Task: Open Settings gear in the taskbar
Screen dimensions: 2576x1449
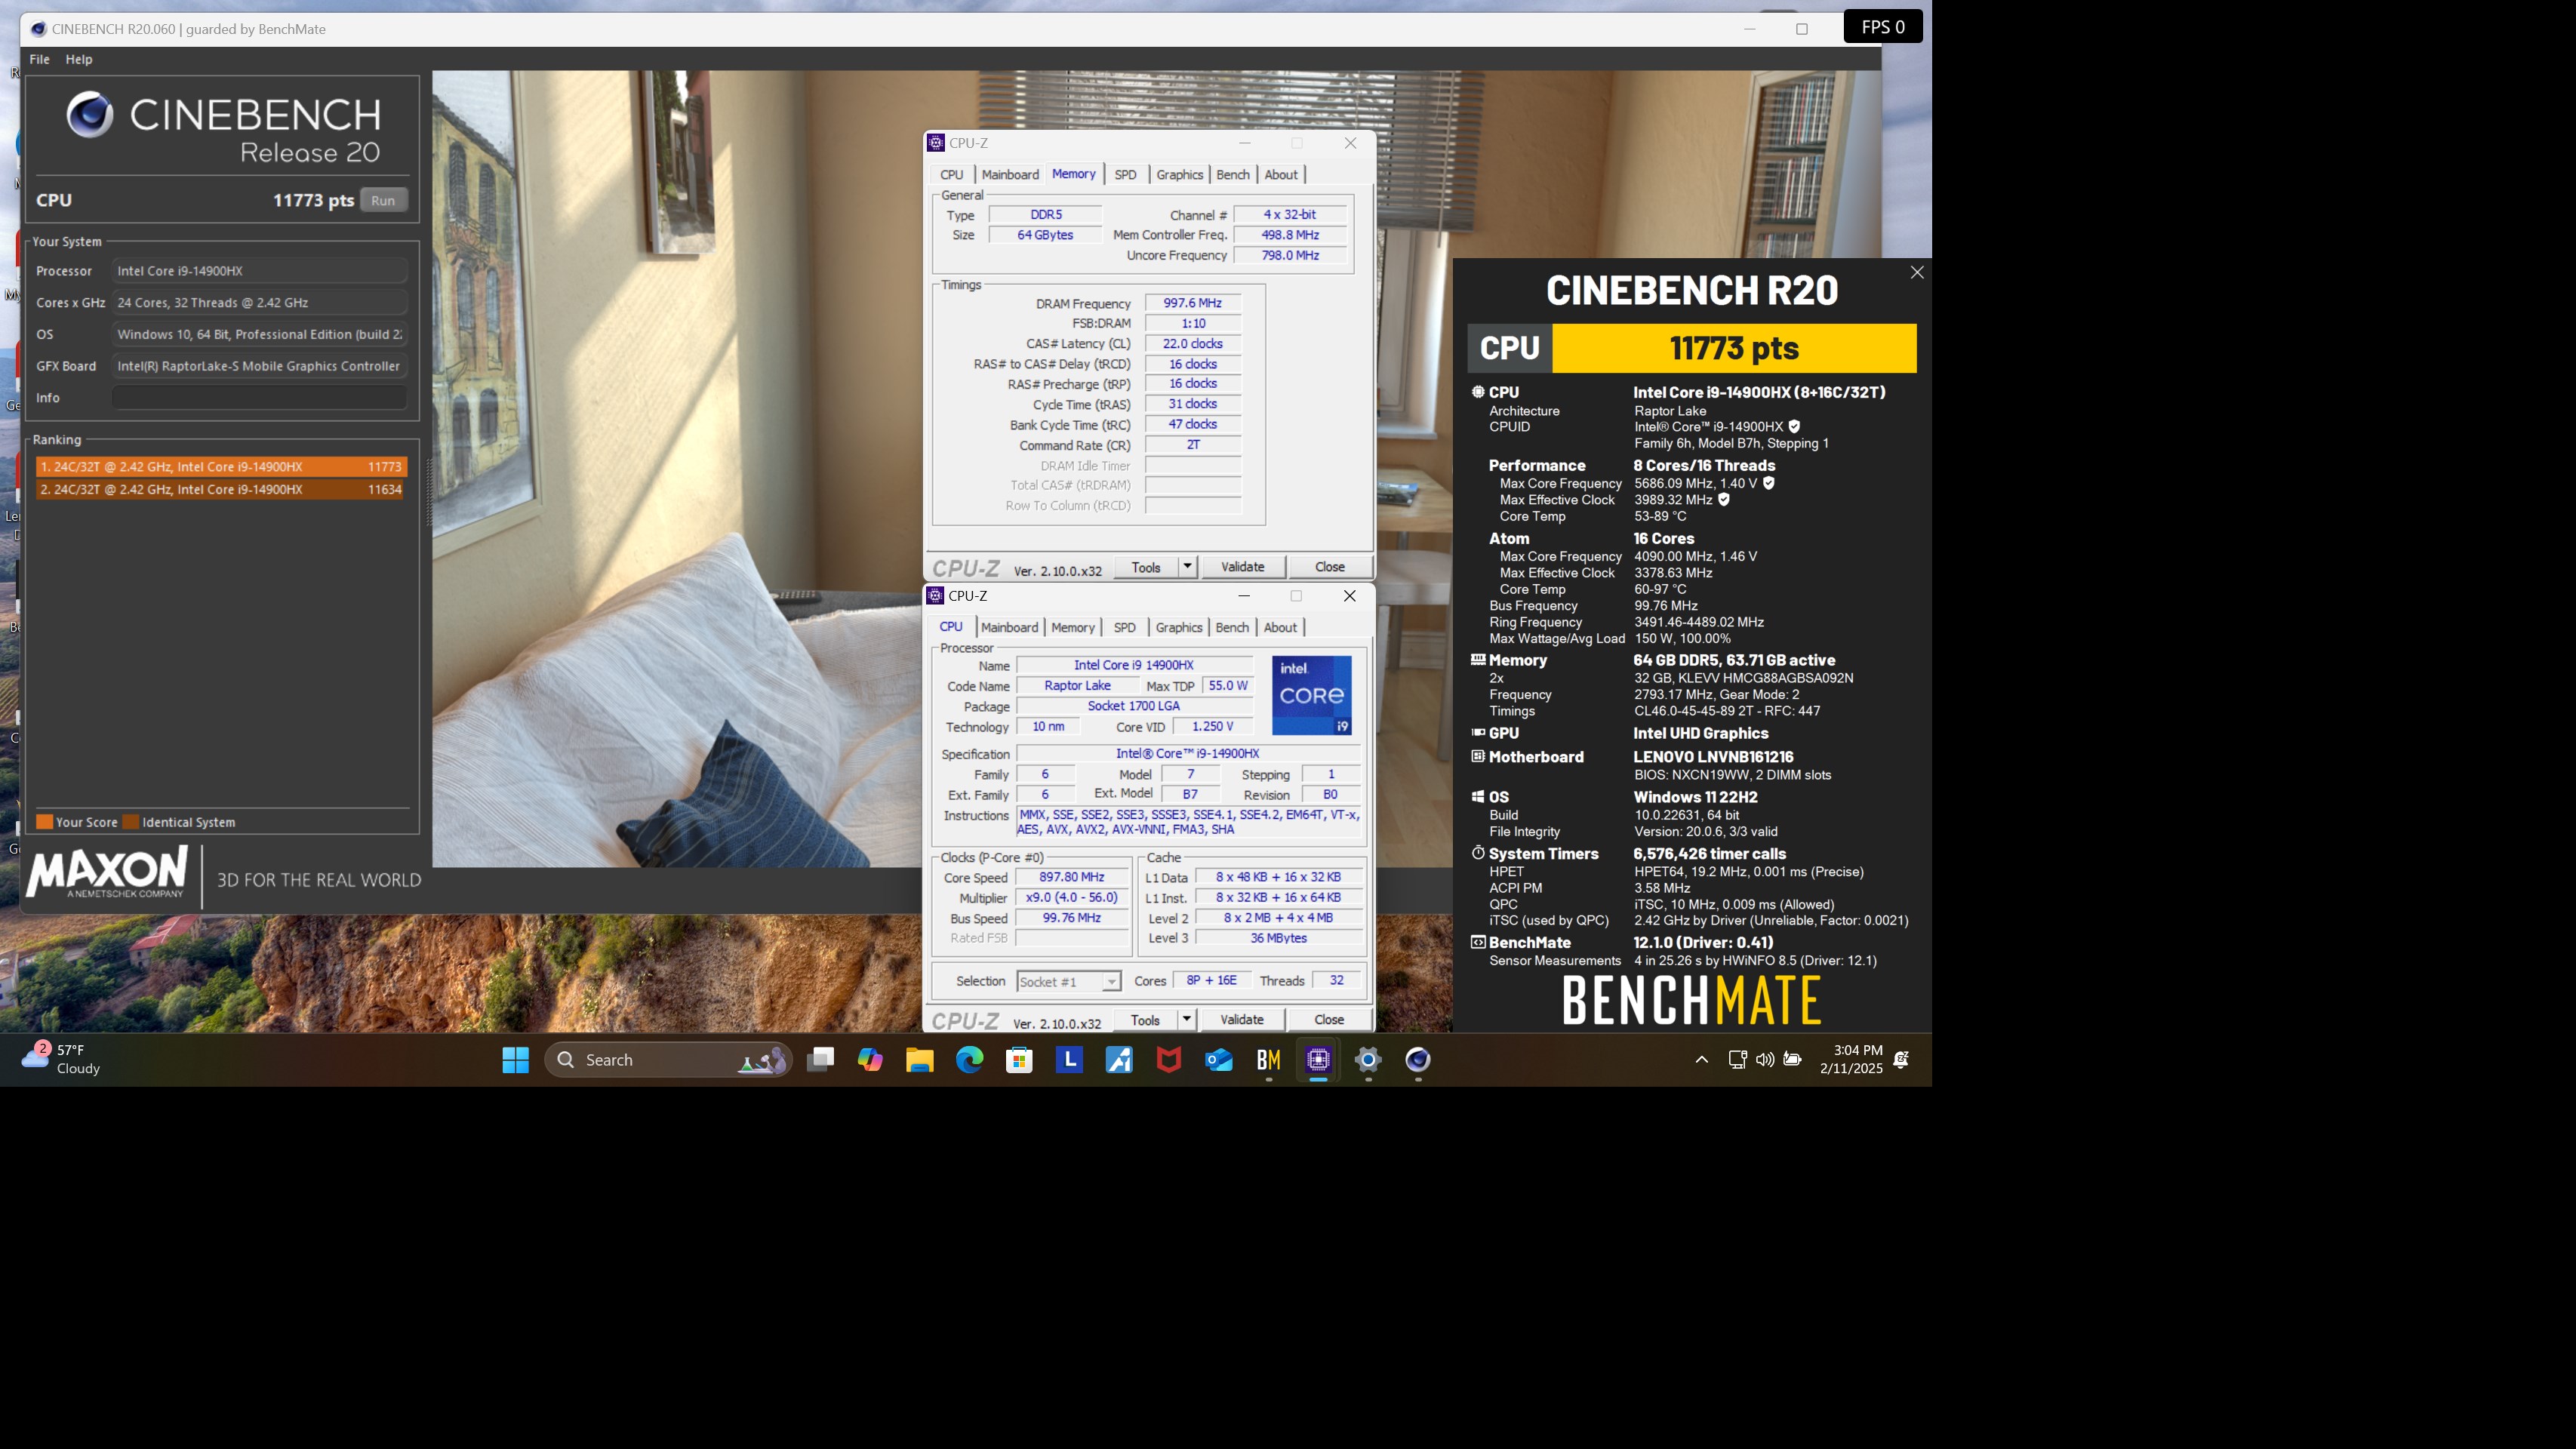Action: tap(1368, 1060)
